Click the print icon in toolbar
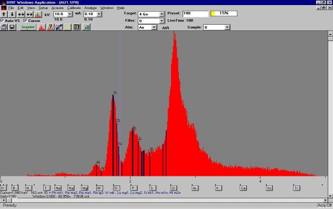This screenshot has width=333, height=209. [4, 27]
